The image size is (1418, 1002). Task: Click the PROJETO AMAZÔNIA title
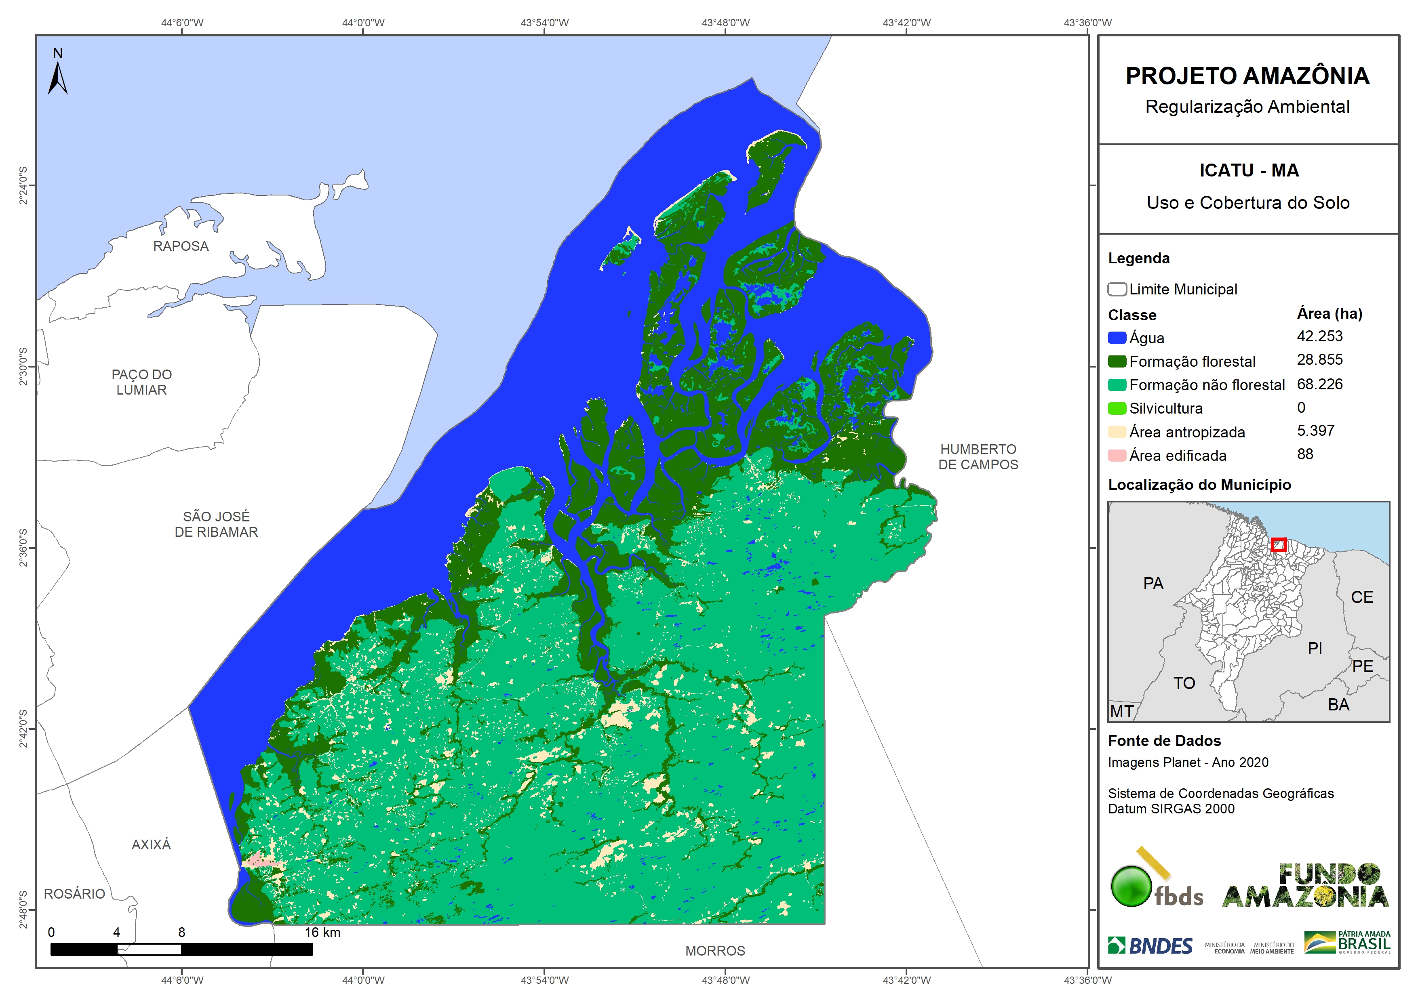1247,76
